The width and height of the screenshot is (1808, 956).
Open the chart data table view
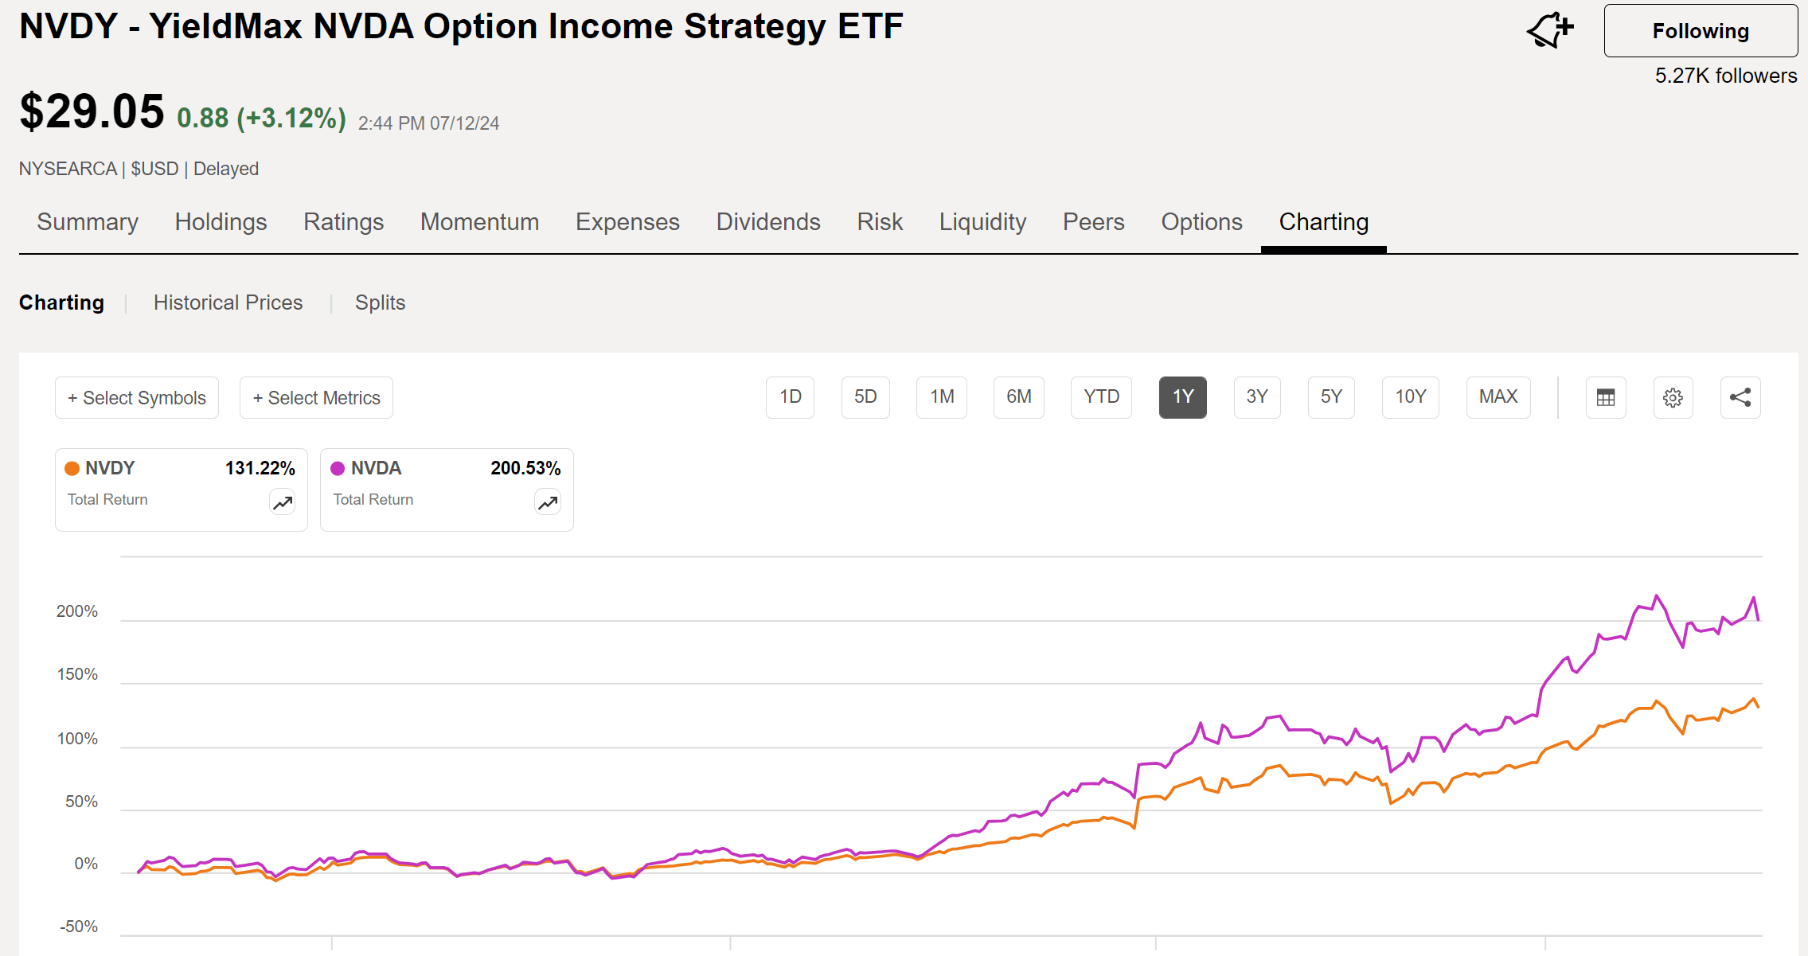click(1606, 397)
